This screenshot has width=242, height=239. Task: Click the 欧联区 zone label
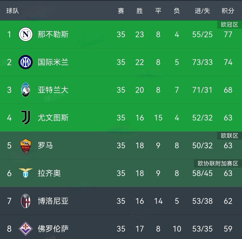point(229,136)
